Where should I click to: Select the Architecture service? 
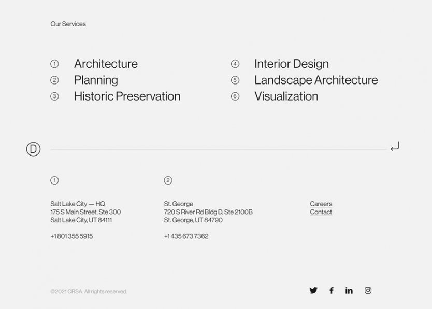tap(105, 64)
